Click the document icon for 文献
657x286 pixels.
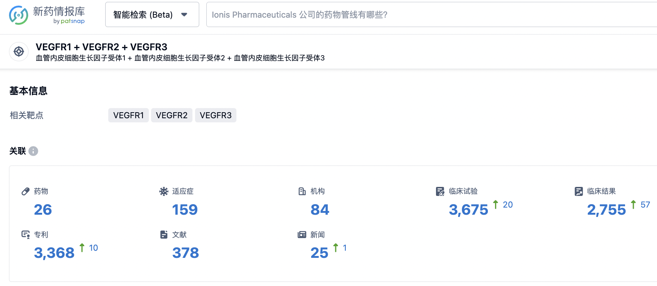(x=164, y=235)
